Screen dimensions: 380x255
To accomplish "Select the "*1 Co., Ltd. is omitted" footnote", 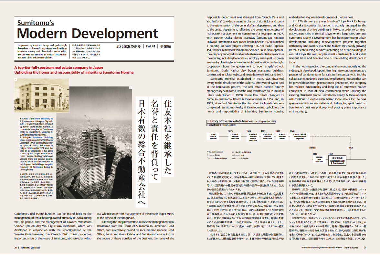I will [215, 152].
